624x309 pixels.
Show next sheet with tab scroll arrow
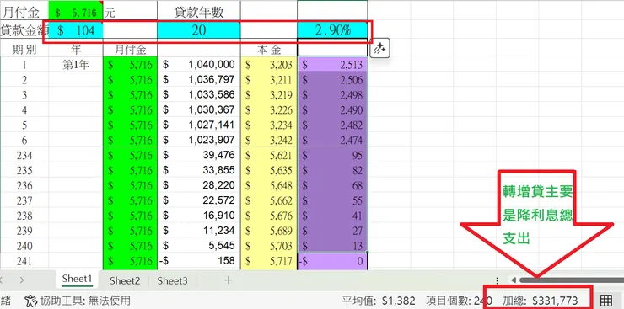[21, 280]
